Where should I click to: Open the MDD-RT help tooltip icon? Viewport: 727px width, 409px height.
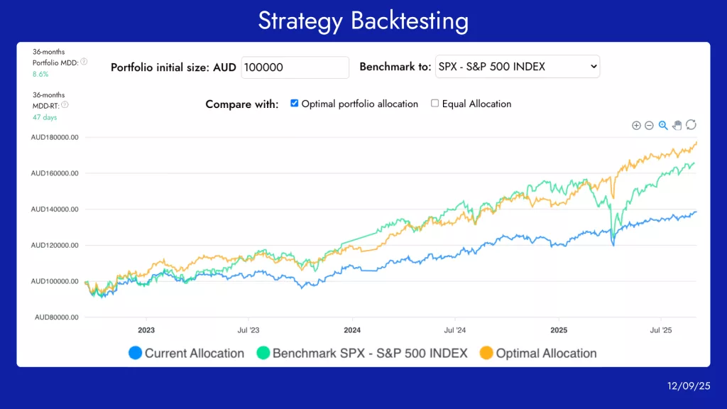click(65, 104)
